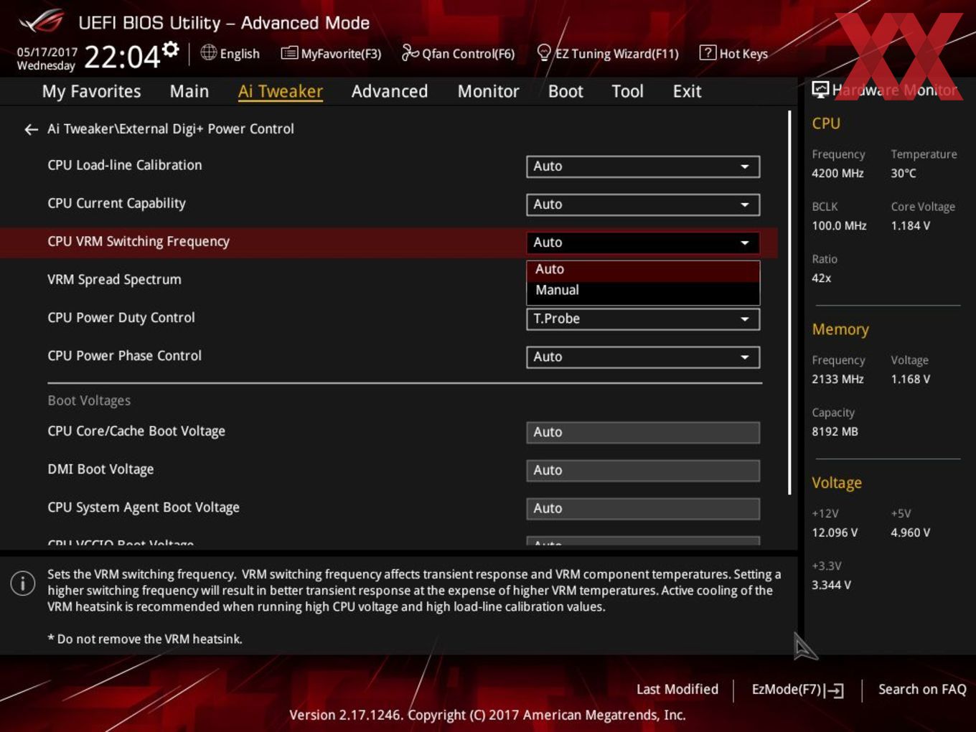
Task: Click DMI Boot Voltage input field
Action: coord(643,470)
